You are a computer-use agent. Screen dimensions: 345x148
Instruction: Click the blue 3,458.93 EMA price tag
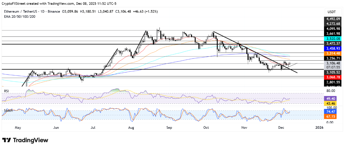tap(332, 49)
